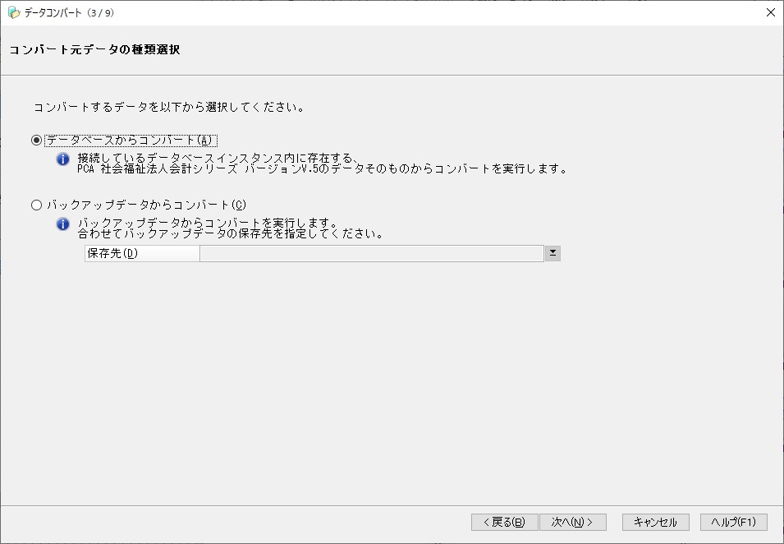Image resolution: width=784 pixels, height=544 pixels.
Task: Go back with the 戻る(B) button
Action: click(x=505, y=522)
